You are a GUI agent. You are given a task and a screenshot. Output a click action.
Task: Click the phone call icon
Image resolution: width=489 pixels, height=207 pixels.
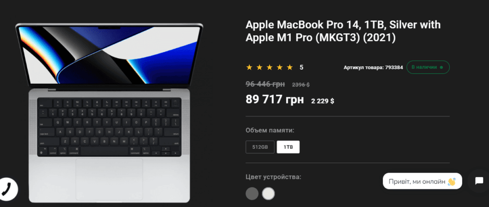coord(7,189)
